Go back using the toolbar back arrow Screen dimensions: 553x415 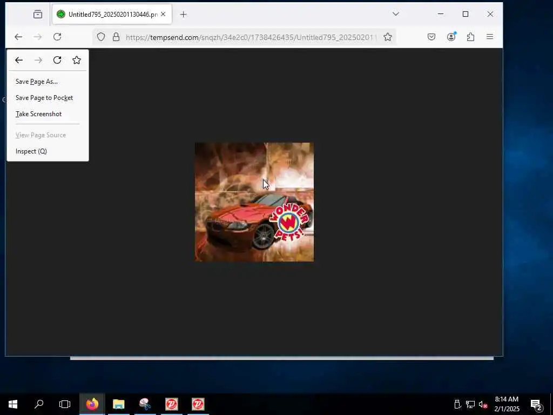click(18, 37)
